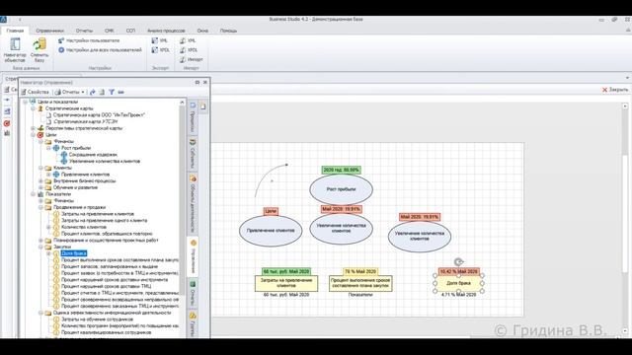This screenshot has height=355, width=632.
Task: Select the Рост прибыли ellipse on the diagram
Action: (341, 189)
